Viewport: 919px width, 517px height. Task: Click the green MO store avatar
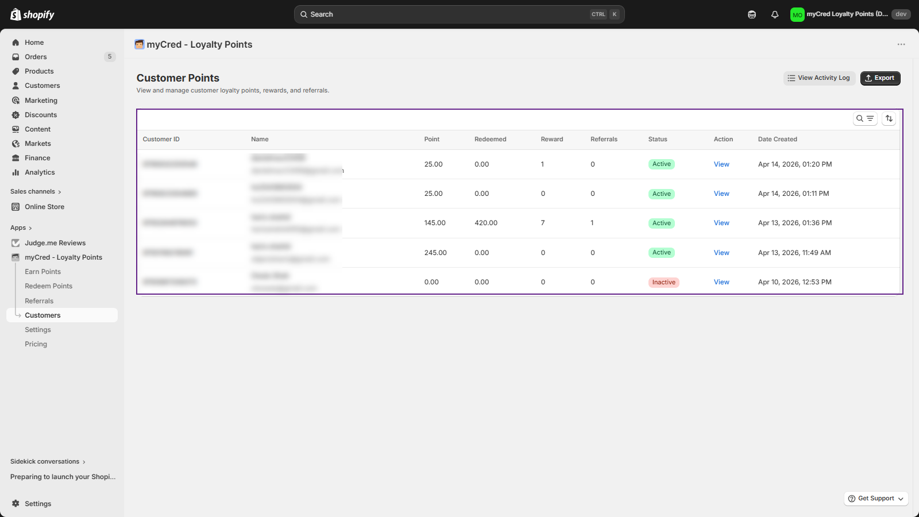pyautogui.click(x=797, y=14)
